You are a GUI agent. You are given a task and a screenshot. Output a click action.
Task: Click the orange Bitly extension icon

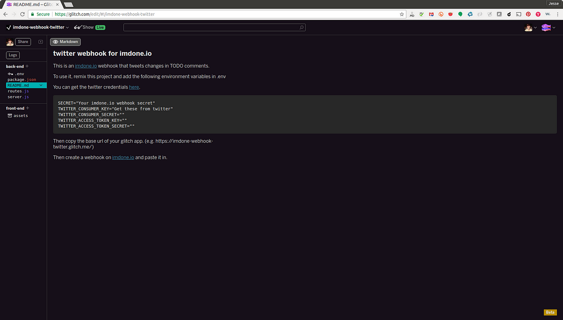pyautogui.click(x=441, y=15)
